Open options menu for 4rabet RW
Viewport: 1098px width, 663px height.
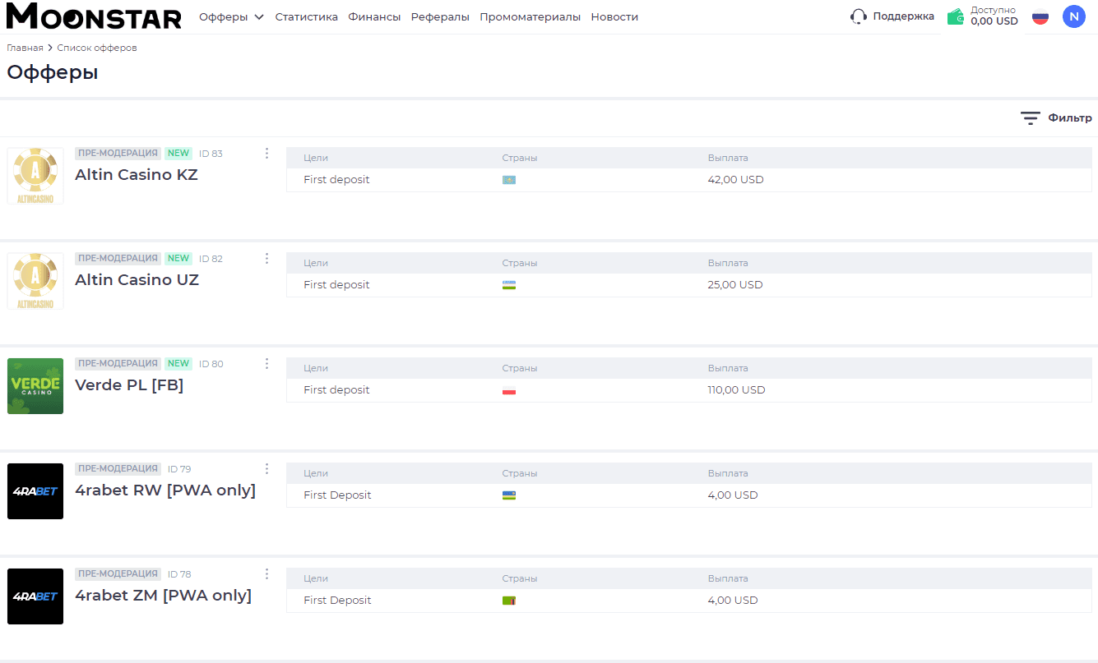266,469
